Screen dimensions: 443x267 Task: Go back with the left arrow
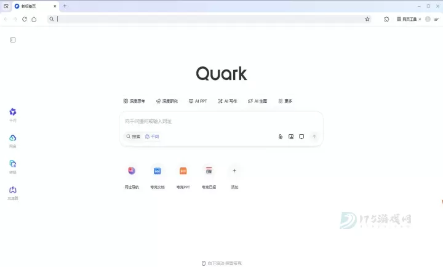tap(6, 19)
